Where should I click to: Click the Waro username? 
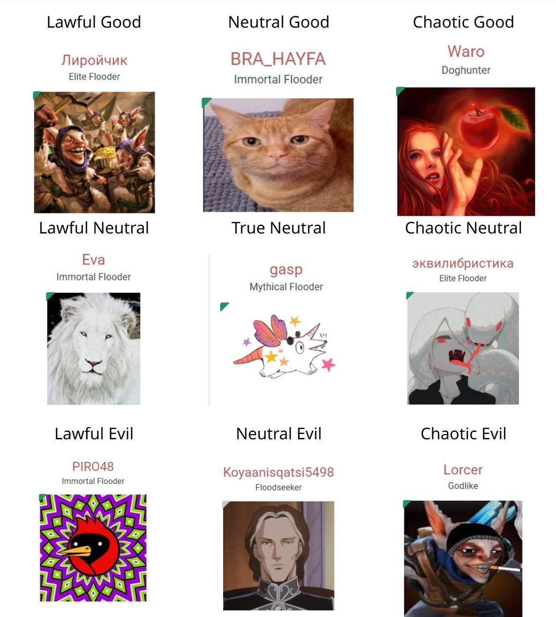click(466, 51)
